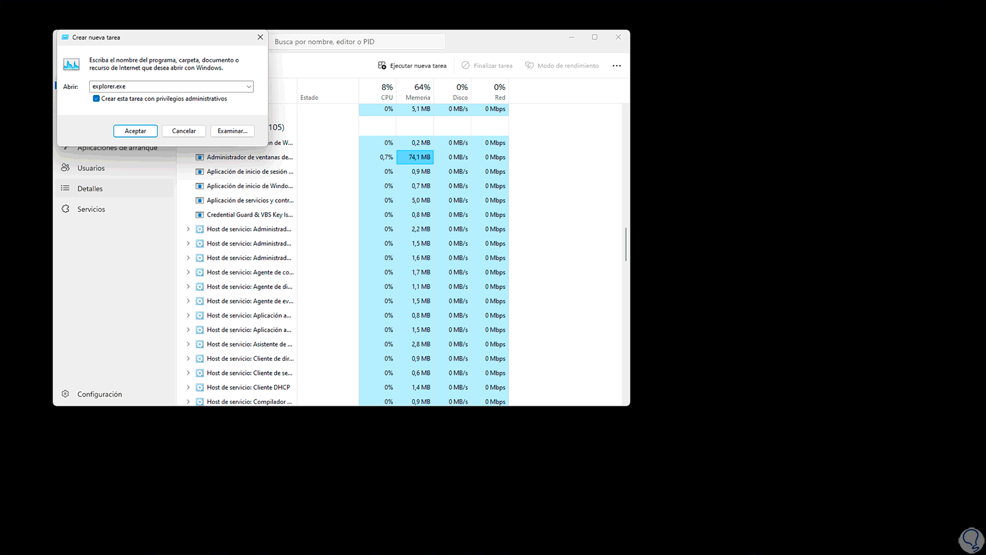Click the Usuarios people icon in sidebar

coord(65,168)
